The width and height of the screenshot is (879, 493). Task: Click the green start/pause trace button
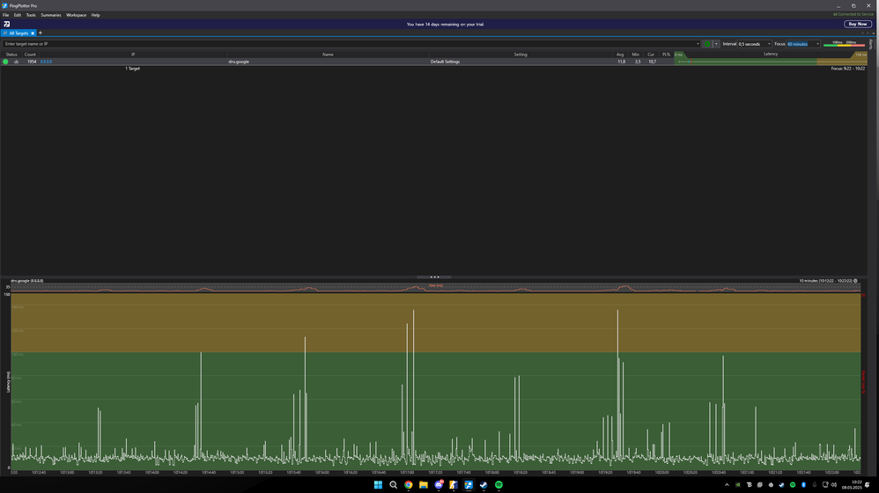click(x=707, y=44)
